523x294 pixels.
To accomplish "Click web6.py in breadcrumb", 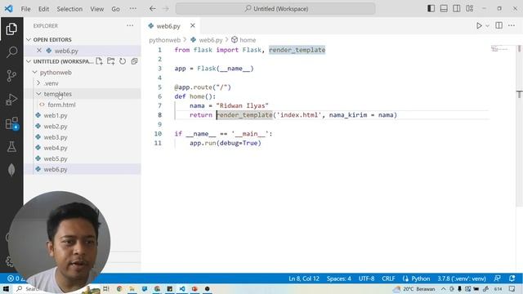I will (211, 40).
